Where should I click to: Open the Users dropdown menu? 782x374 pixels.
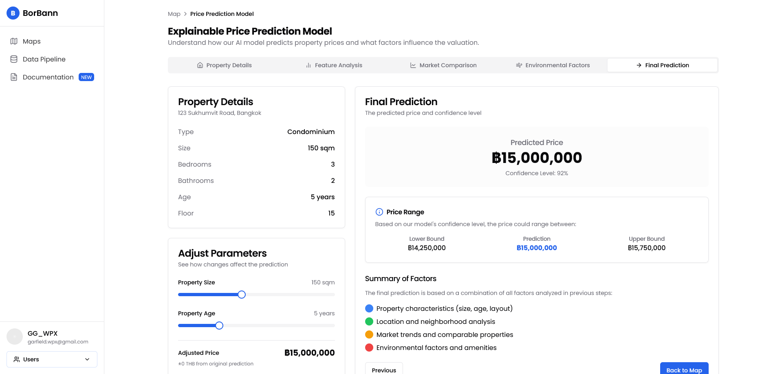pyautogui.click(x=52, y=359)
